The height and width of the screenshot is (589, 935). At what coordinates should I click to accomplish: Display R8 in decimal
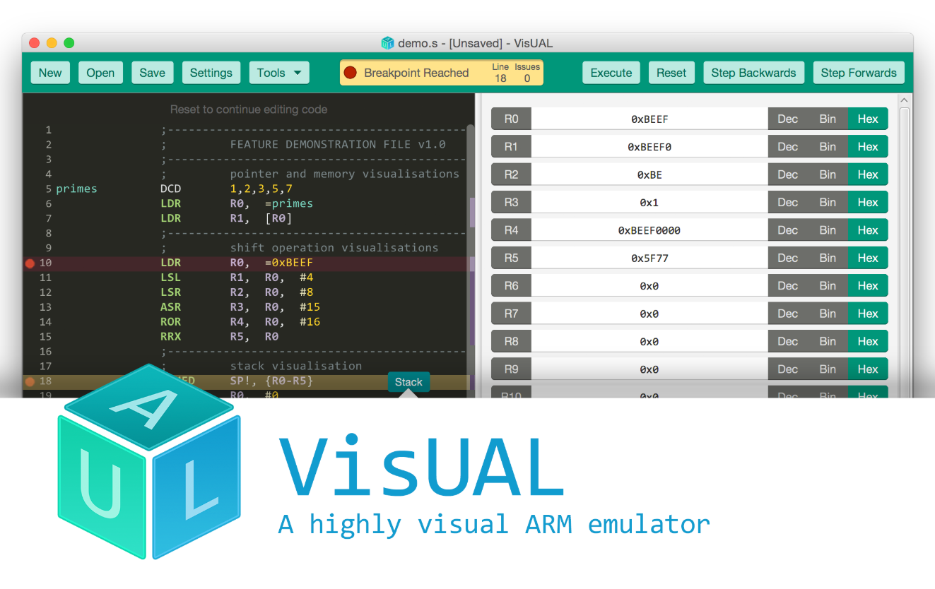pos(788,341)
